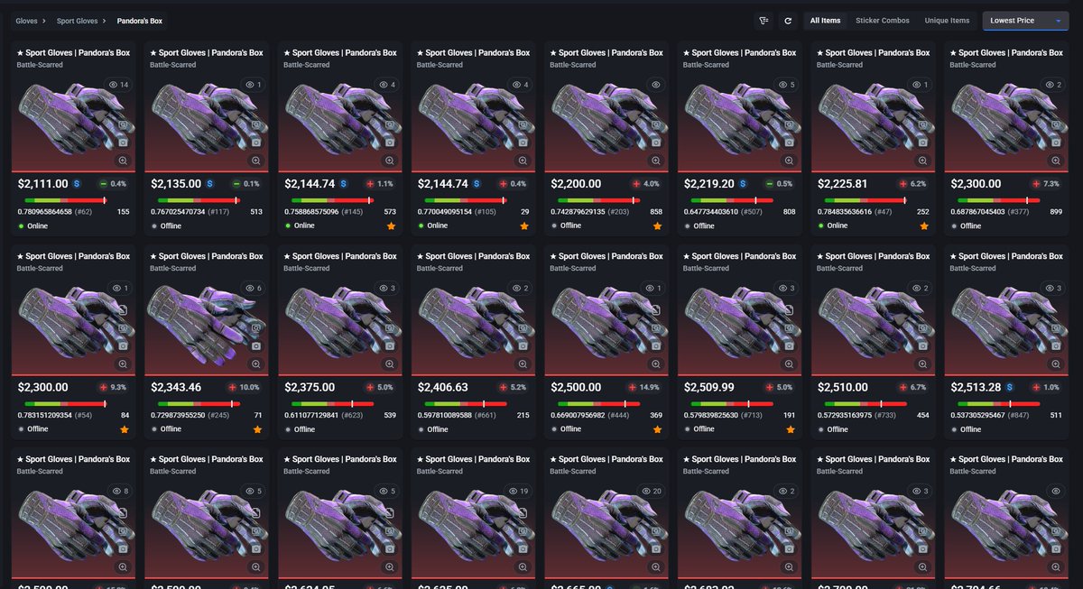This screenshot has height=589, width=1083.
Task: Open magnifier on the $2,219.20 card
Action: [x=790, y=160]
